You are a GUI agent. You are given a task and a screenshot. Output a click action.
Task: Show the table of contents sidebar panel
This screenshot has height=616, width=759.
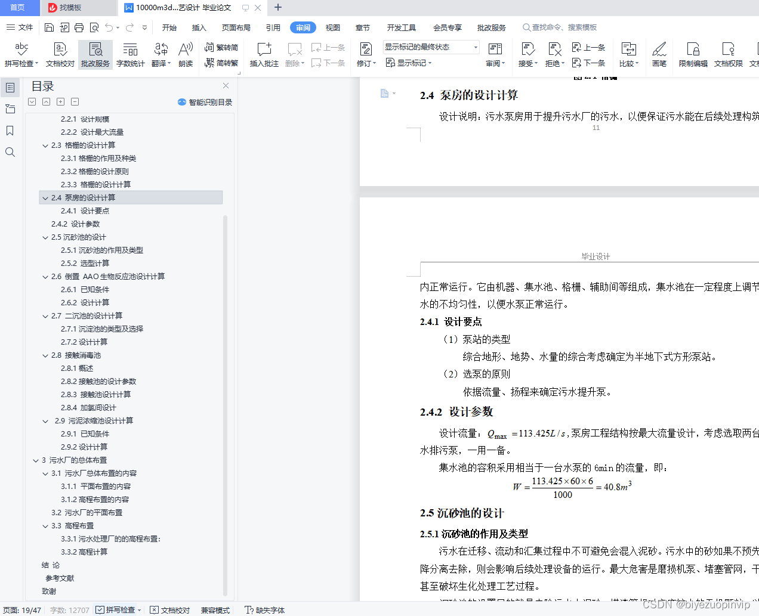tap(10, 88)
